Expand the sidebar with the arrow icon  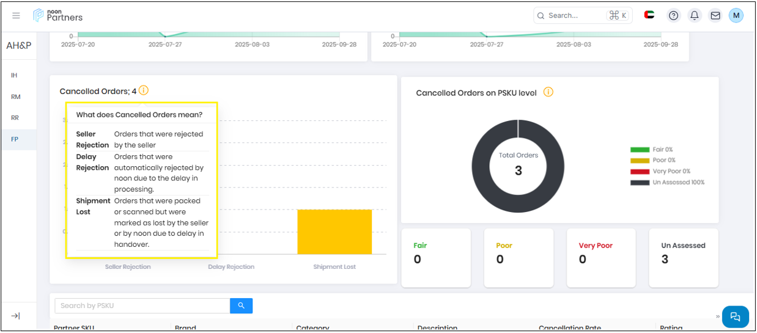click(x=16, y=315)
